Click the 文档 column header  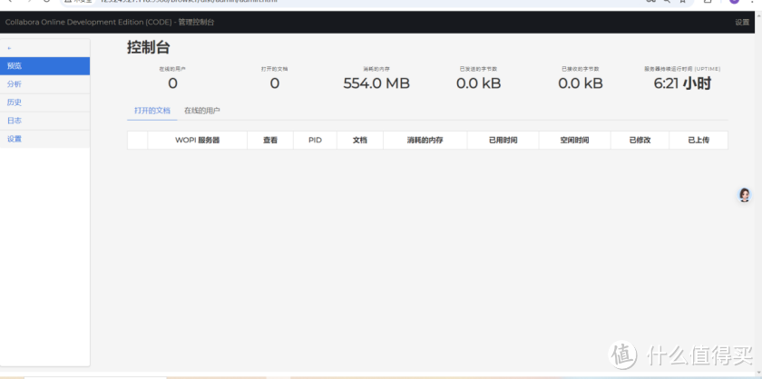[359, 141]
